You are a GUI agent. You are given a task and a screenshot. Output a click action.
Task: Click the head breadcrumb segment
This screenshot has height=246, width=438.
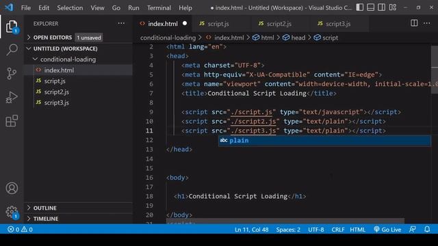coord(294,38)
